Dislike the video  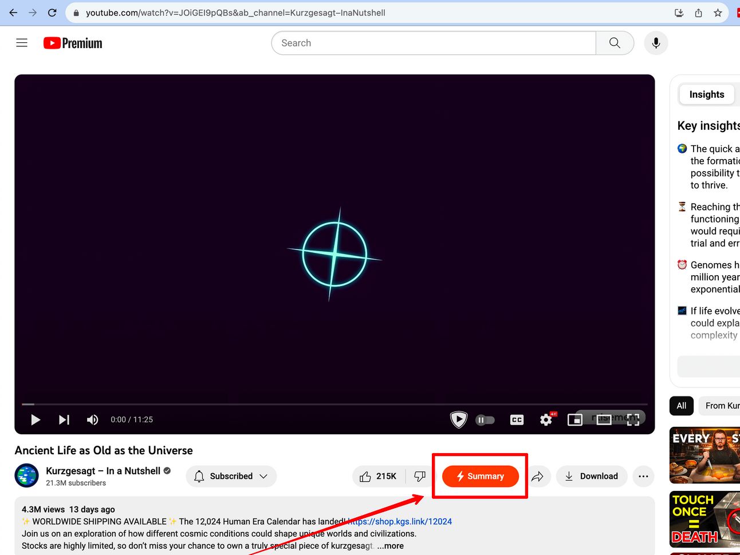420,476
